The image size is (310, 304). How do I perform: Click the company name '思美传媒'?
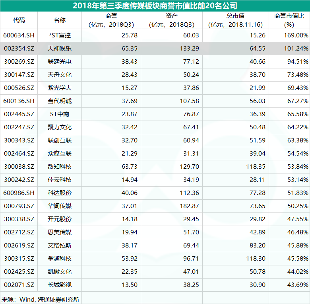point(60,232)
